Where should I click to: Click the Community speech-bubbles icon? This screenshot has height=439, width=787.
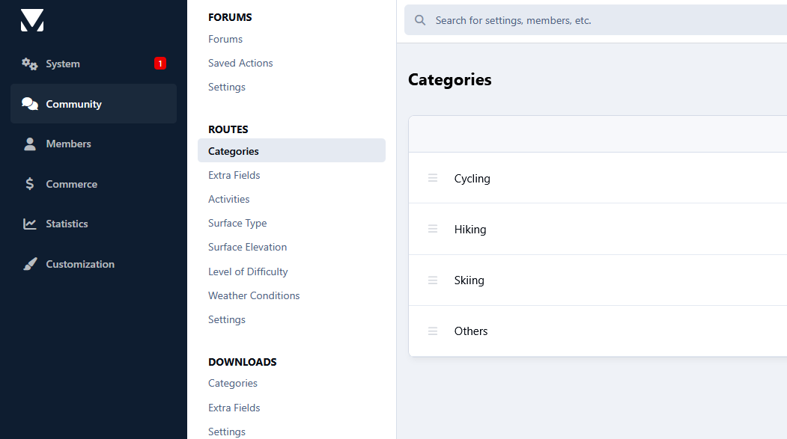pyautogui.click(x=30, y=104)
